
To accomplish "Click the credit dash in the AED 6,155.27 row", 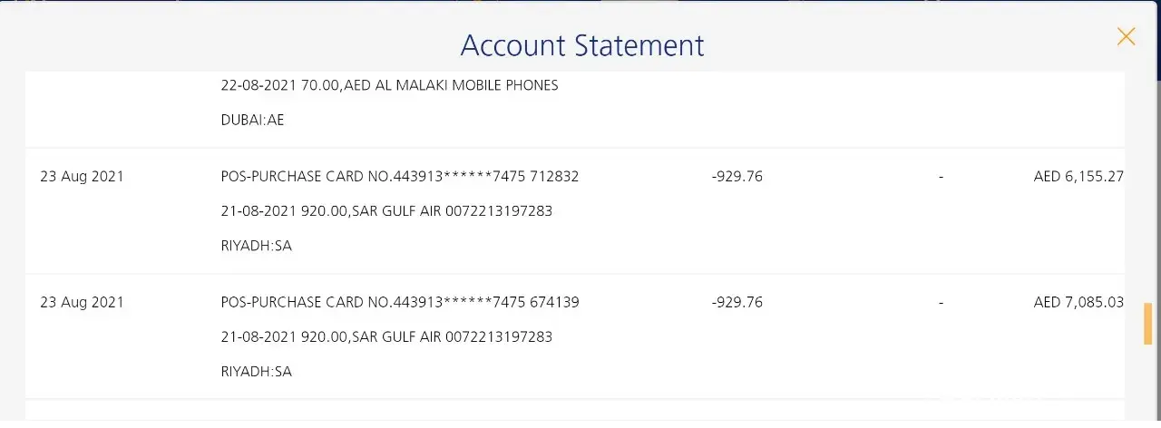I will click(x=941, y=177).
